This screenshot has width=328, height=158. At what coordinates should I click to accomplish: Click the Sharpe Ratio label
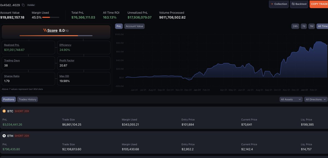[12, 76]
